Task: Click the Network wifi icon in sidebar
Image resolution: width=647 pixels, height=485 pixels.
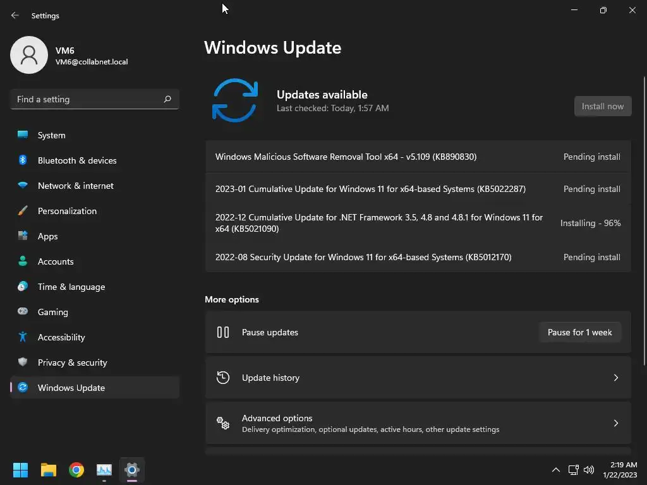Action: 23,185
